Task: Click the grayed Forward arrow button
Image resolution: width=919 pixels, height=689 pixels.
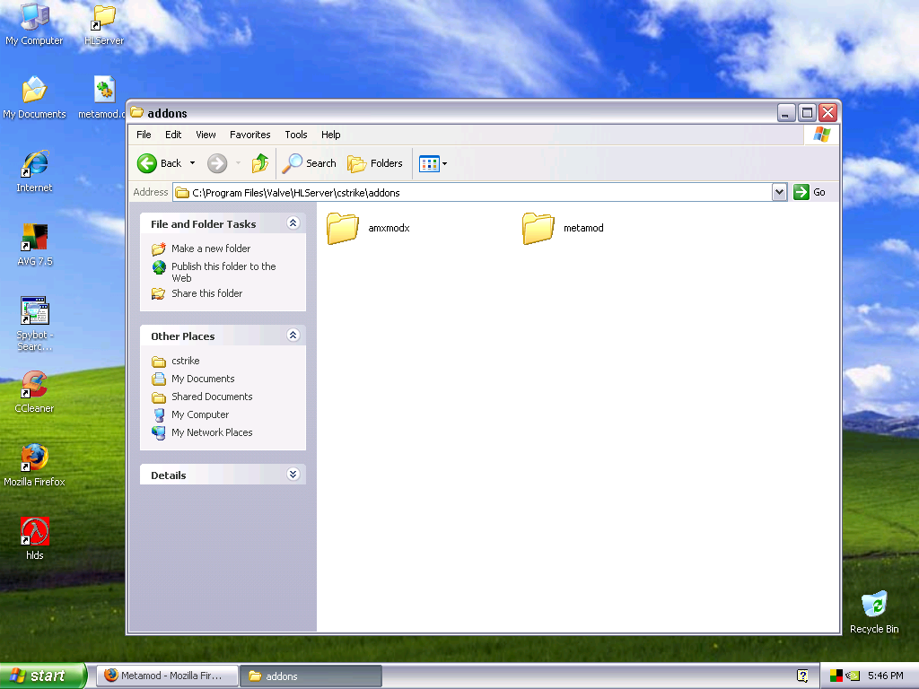Action: (217, 163)
